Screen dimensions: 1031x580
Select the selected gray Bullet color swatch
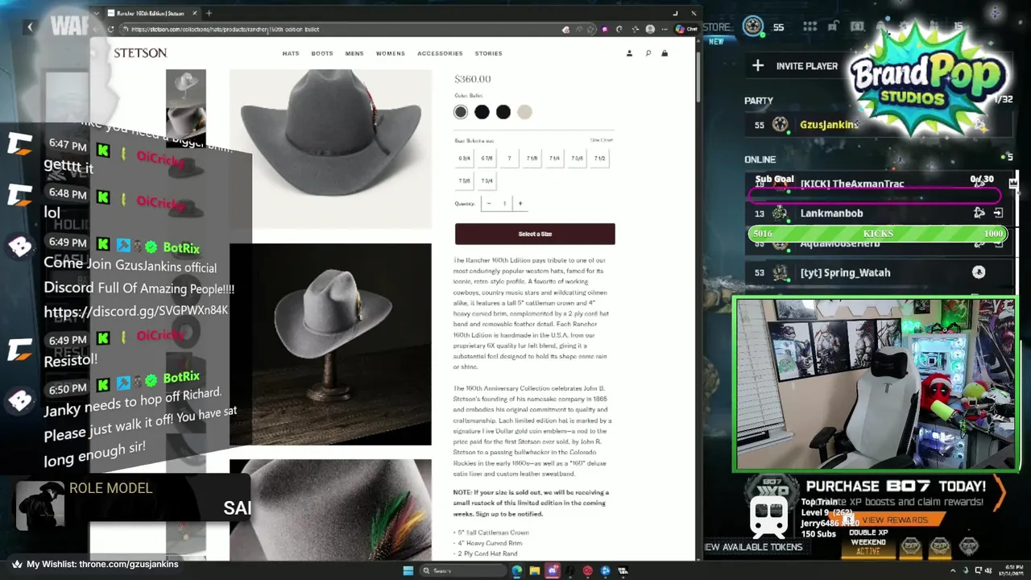(x=461, y=112)
